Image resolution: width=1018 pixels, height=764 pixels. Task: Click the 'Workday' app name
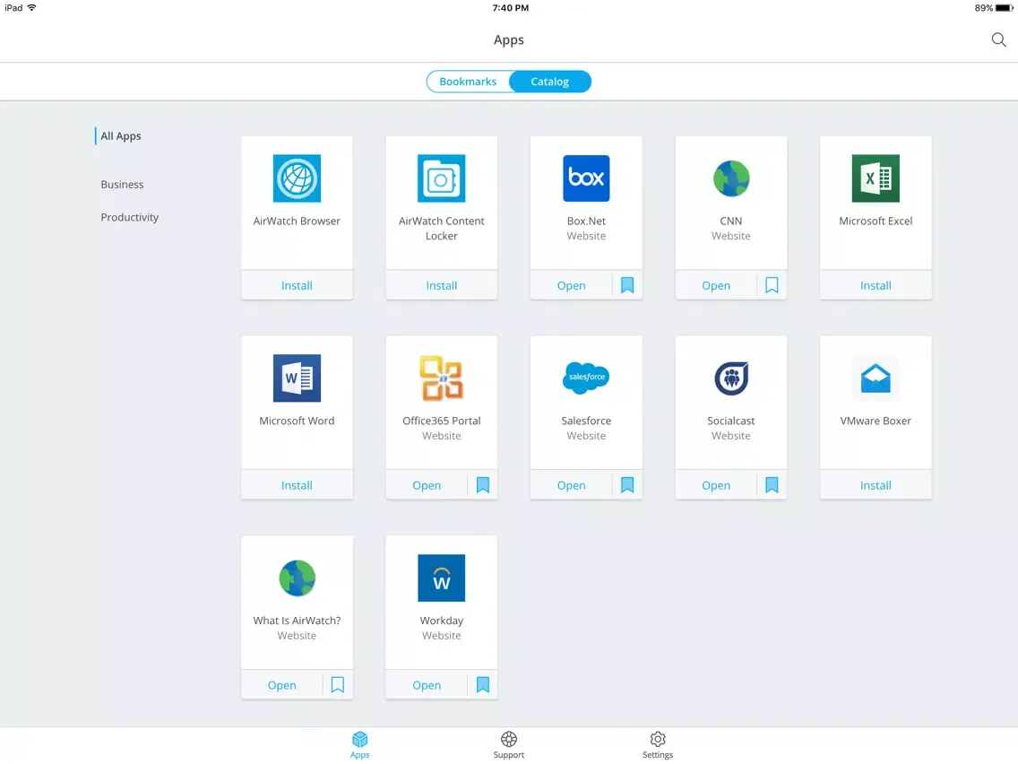(442, 621)
